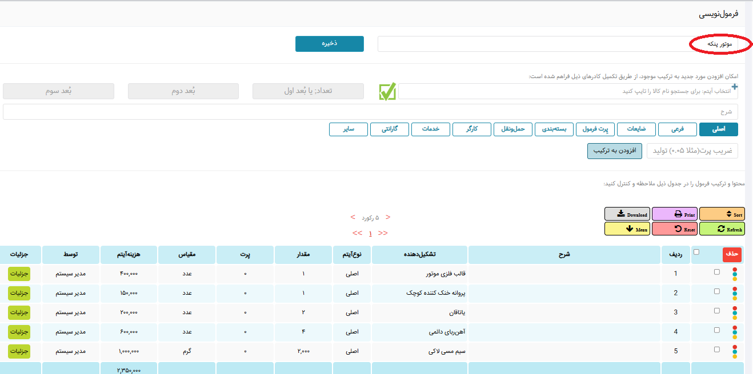Check the checkbox for row 3
The height and width of the screenshot is (374, 753).
tap(717, 311)
